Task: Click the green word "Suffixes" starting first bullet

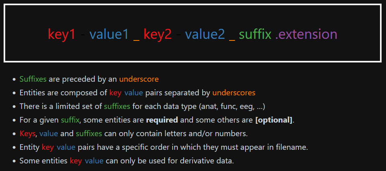Action: click(33, 79)
